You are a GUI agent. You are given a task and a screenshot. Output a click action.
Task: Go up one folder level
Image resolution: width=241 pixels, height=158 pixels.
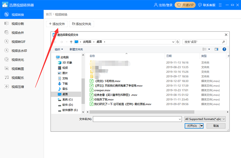click(x=71, y=42)
